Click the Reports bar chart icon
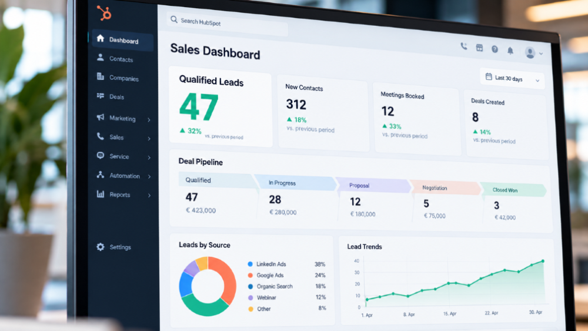 click(100, 194)
